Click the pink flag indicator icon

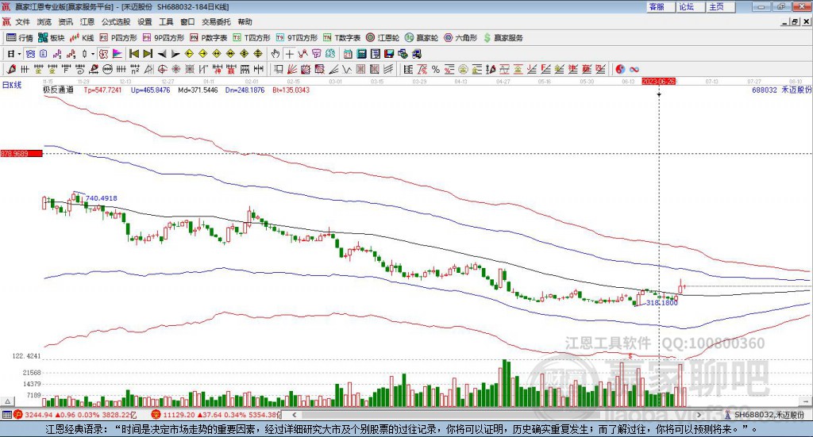coord(118,54)
